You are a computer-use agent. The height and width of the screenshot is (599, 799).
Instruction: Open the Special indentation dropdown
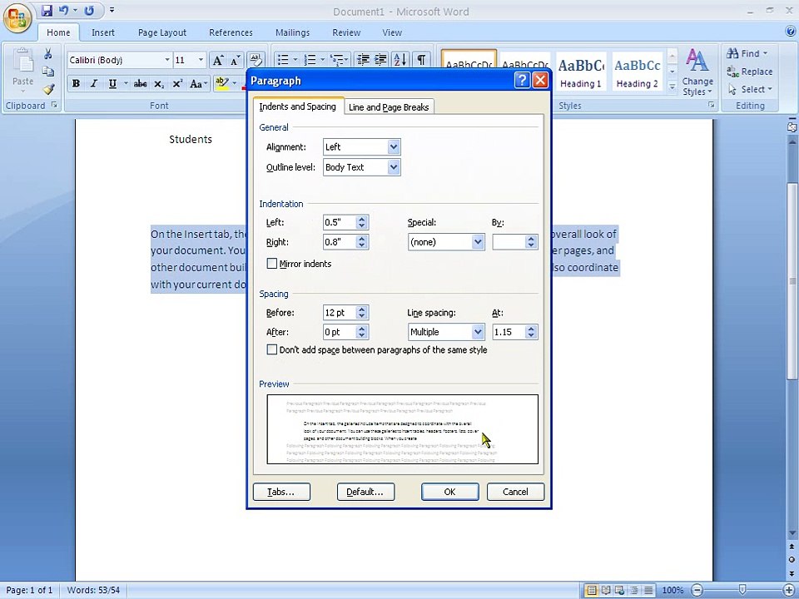pos(478,242)
